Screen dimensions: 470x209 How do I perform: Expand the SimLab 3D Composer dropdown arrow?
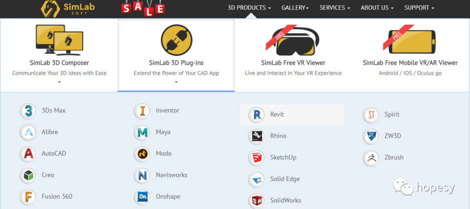pos(59,82)
